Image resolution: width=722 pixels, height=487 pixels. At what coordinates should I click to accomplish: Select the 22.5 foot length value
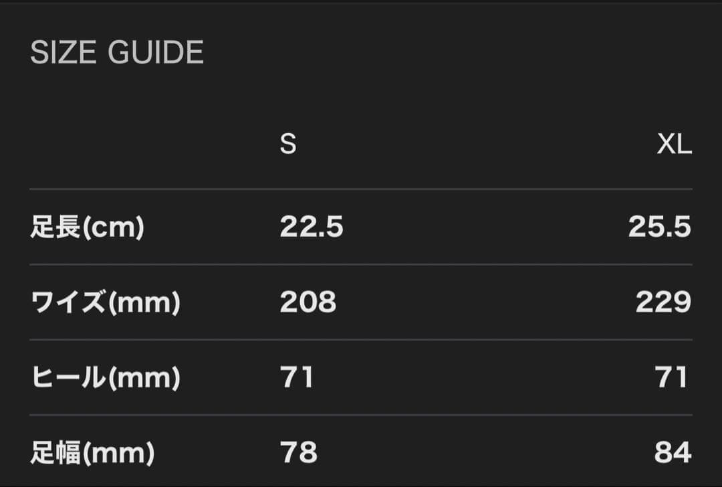pyautogui.click(x=312, y=228)
